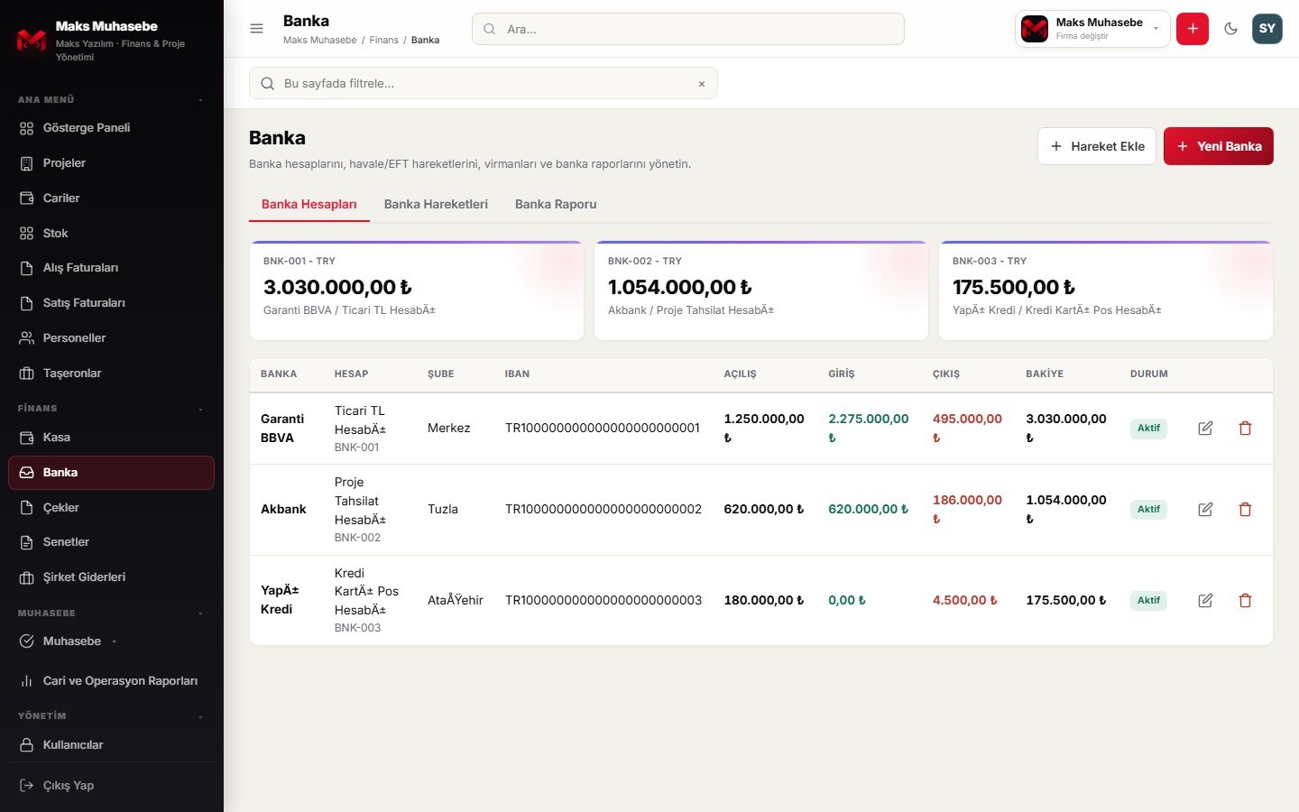The image size is (1299, 812).
Task: Select the BNK-002 Akbank balance card
Action: click(761, 291)
